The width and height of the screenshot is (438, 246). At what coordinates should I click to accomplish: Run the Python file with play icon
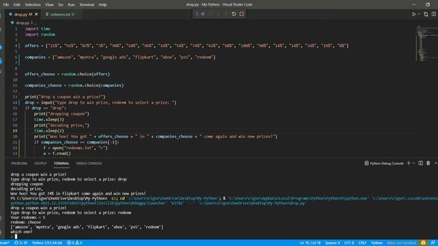[414, 14]
